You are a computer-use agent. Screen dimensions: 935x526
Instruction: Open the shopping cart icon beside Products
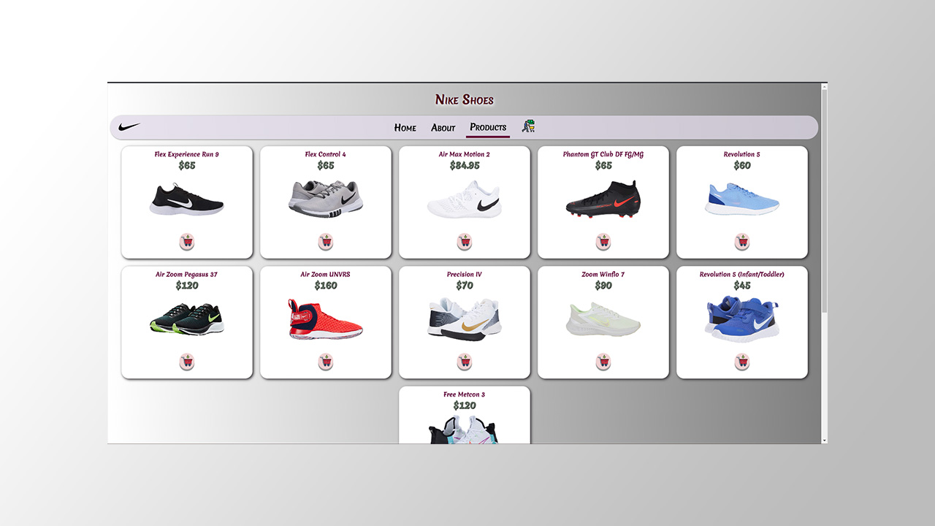[528, 126]
